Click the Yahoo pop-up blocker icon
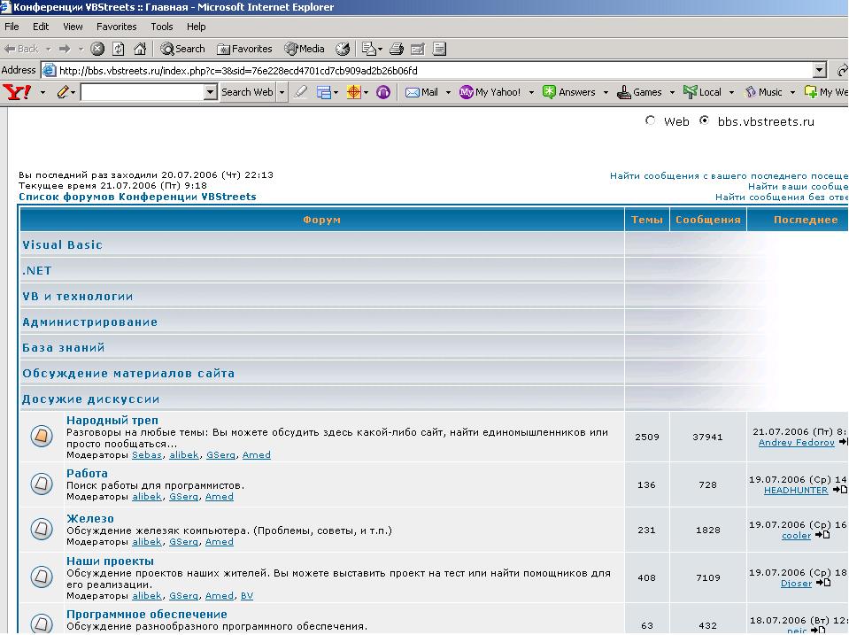This screenshot has width=849, height=635. [324, 92]
